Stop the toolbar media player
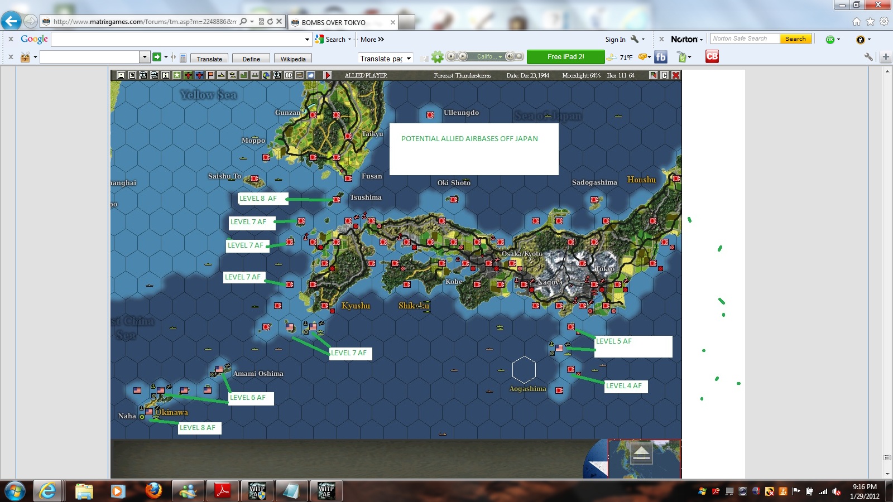893x502 pixels. click(x=451, y=56)
